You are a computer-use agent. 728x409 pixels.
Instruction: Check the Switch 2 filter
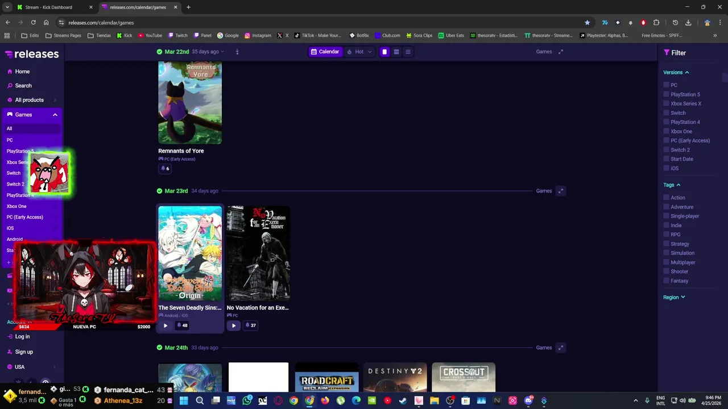(x=666, y=150)
